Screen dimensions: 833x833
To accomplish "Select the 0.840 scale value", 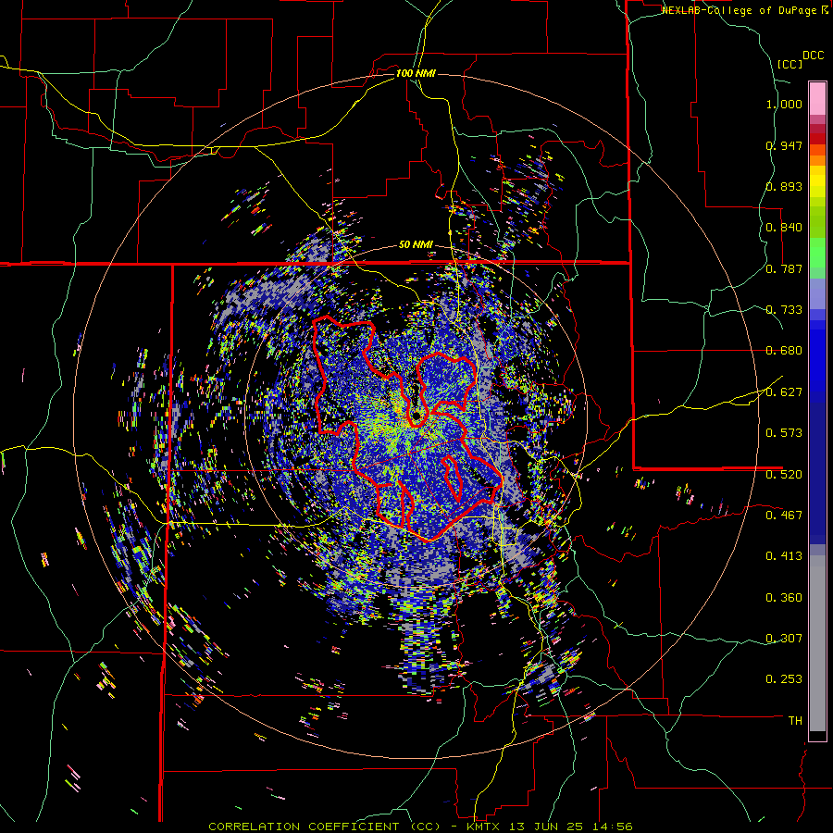I will 784,228.
